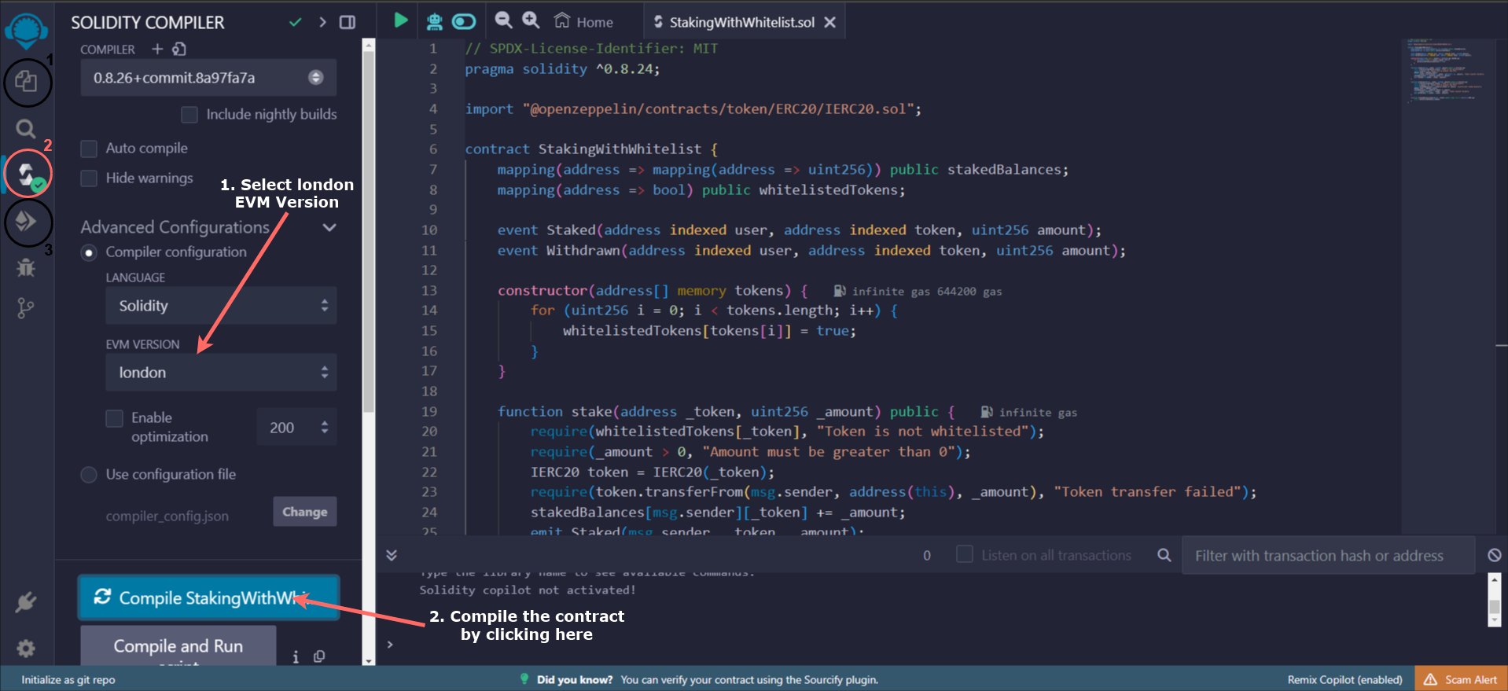Click the transaction hash filter field
This screenshot has width=1508, height=691.
(x=1327, y=556)
